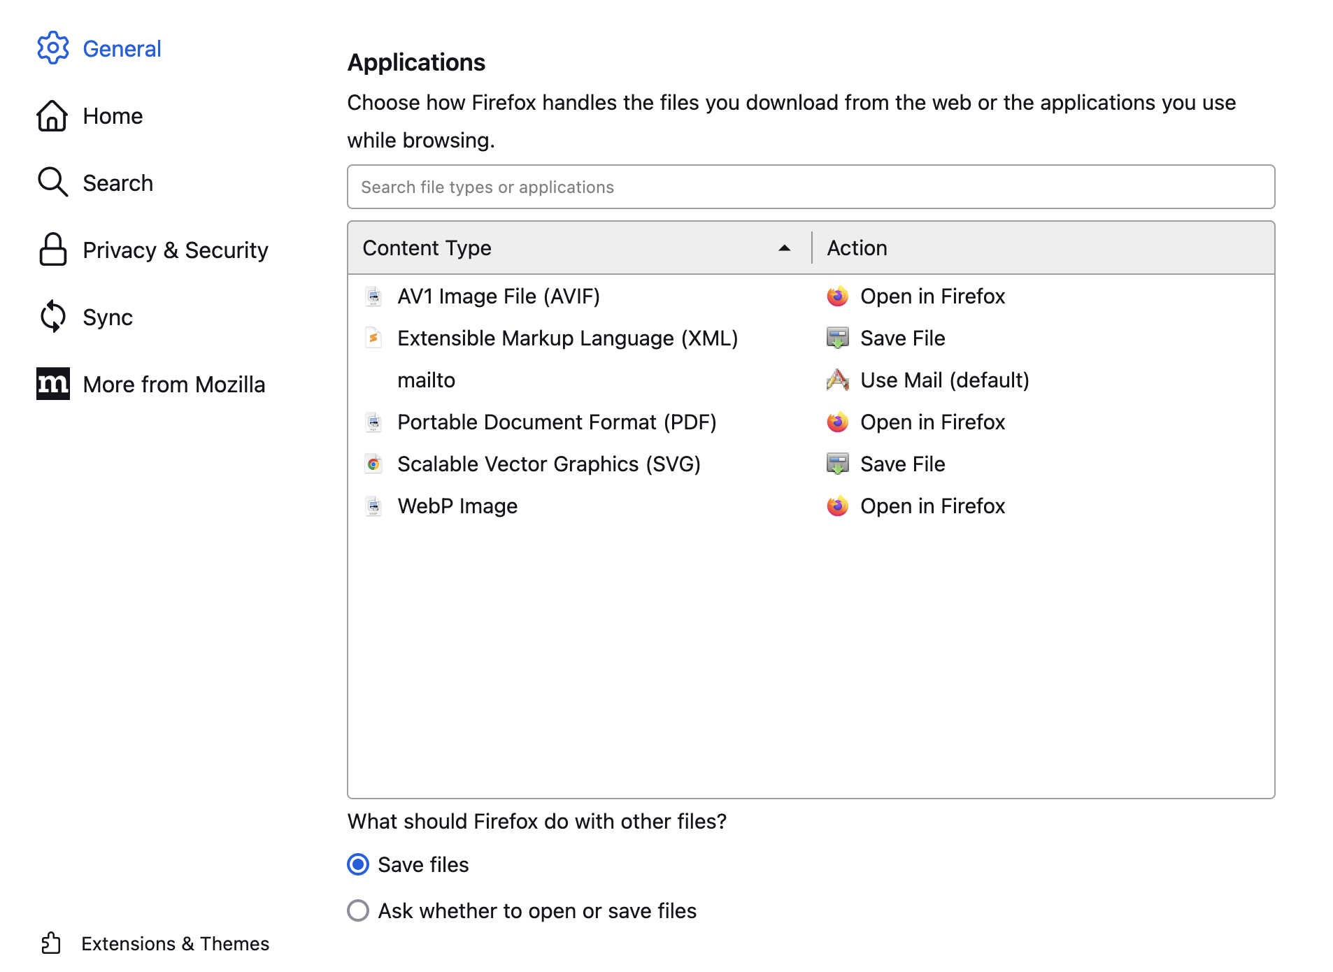
Task: Click the file types search field
Action: pos(811,187)
